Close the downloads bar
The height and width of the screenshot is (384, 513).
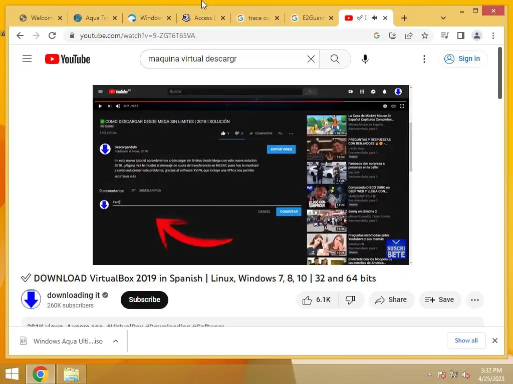494,340
